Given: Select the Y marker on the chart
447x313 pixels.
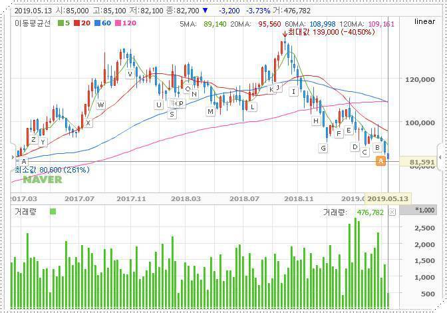Looking at the screenshot, I should (x=43, y=142).
